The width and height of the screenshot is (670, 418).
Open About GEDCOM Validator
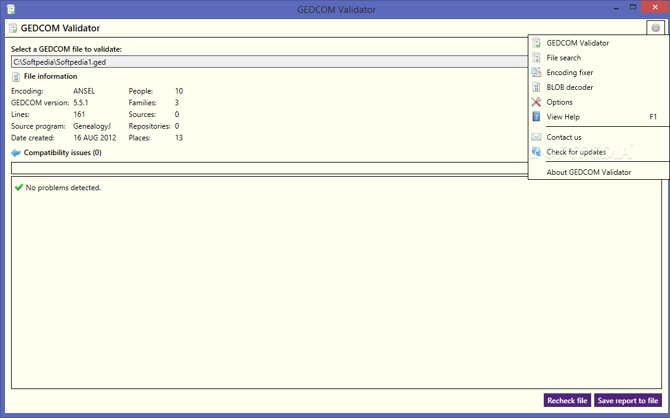tap(599, 172)
